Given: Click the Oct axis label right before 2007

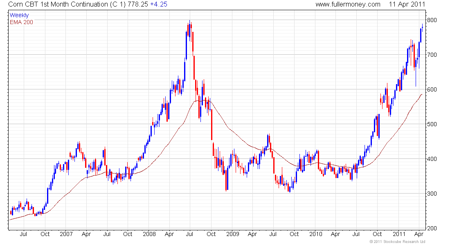Looking at the screenshot, I should click(45, 234).
